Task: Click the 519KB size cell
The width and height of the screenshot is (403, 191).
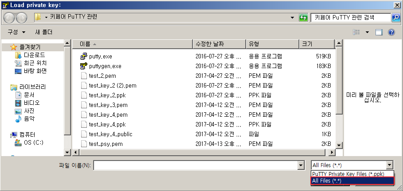Action: 323,57
